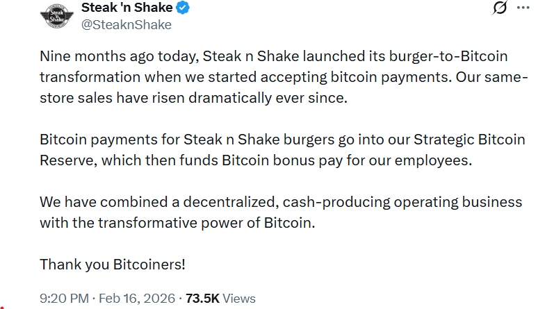Click the Views label
545x309 pixels.
[x=239, y=299]
